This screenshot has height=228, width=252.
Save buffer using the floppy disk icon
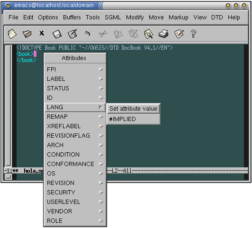tap(57, 34)
